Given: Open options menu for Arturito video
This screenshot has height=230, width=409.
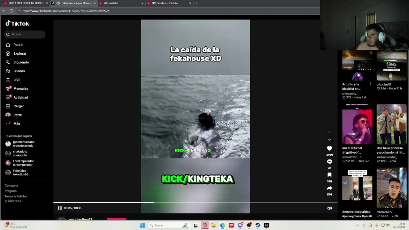Looking at the screenshot, I should click(371, 84).
